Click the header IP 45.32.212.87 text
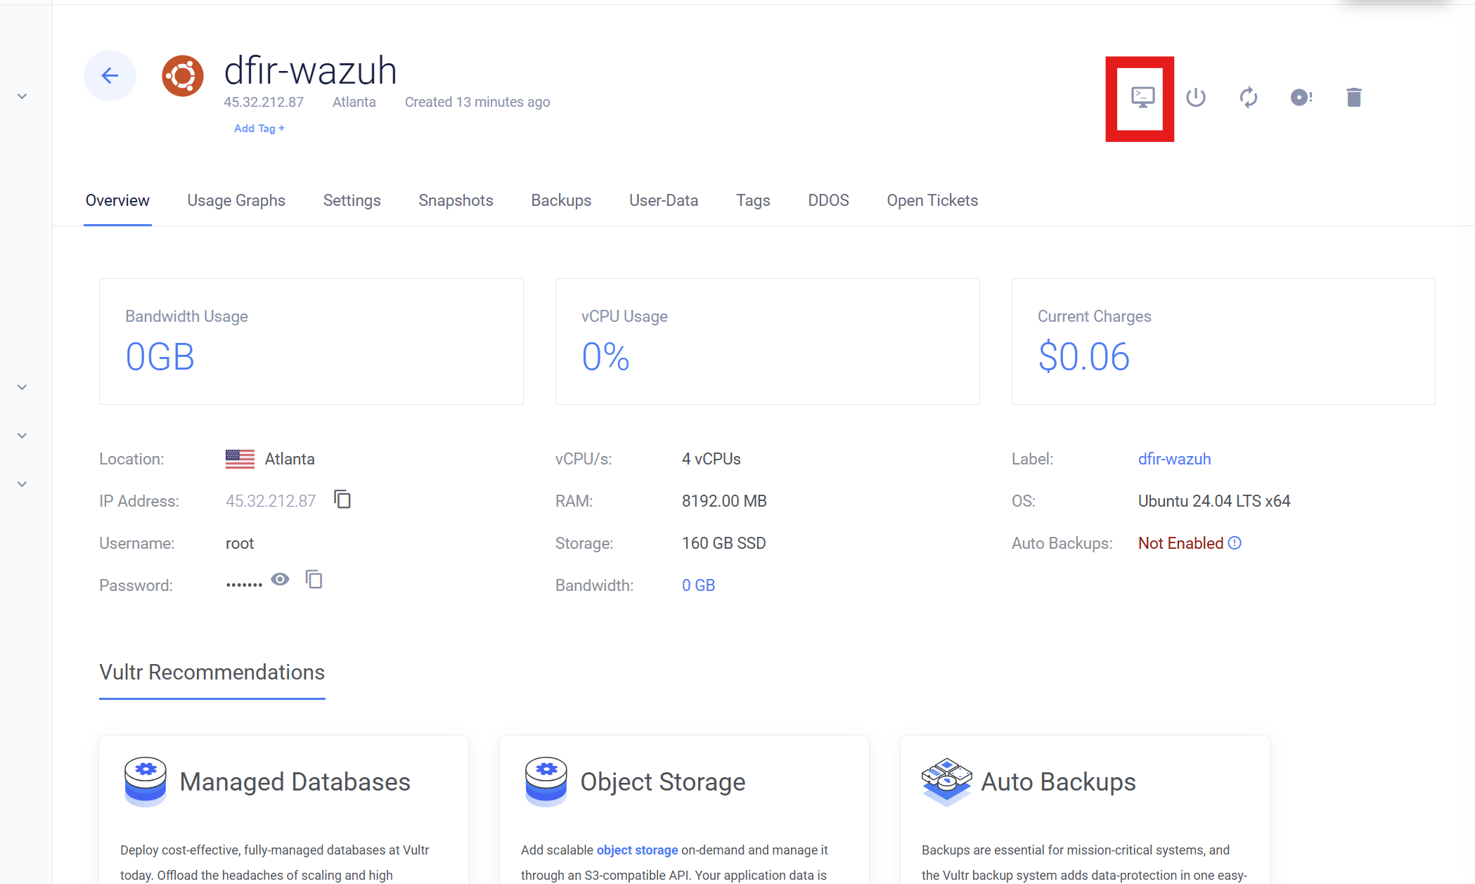The image size is (1475, 884). click(264, 102)
